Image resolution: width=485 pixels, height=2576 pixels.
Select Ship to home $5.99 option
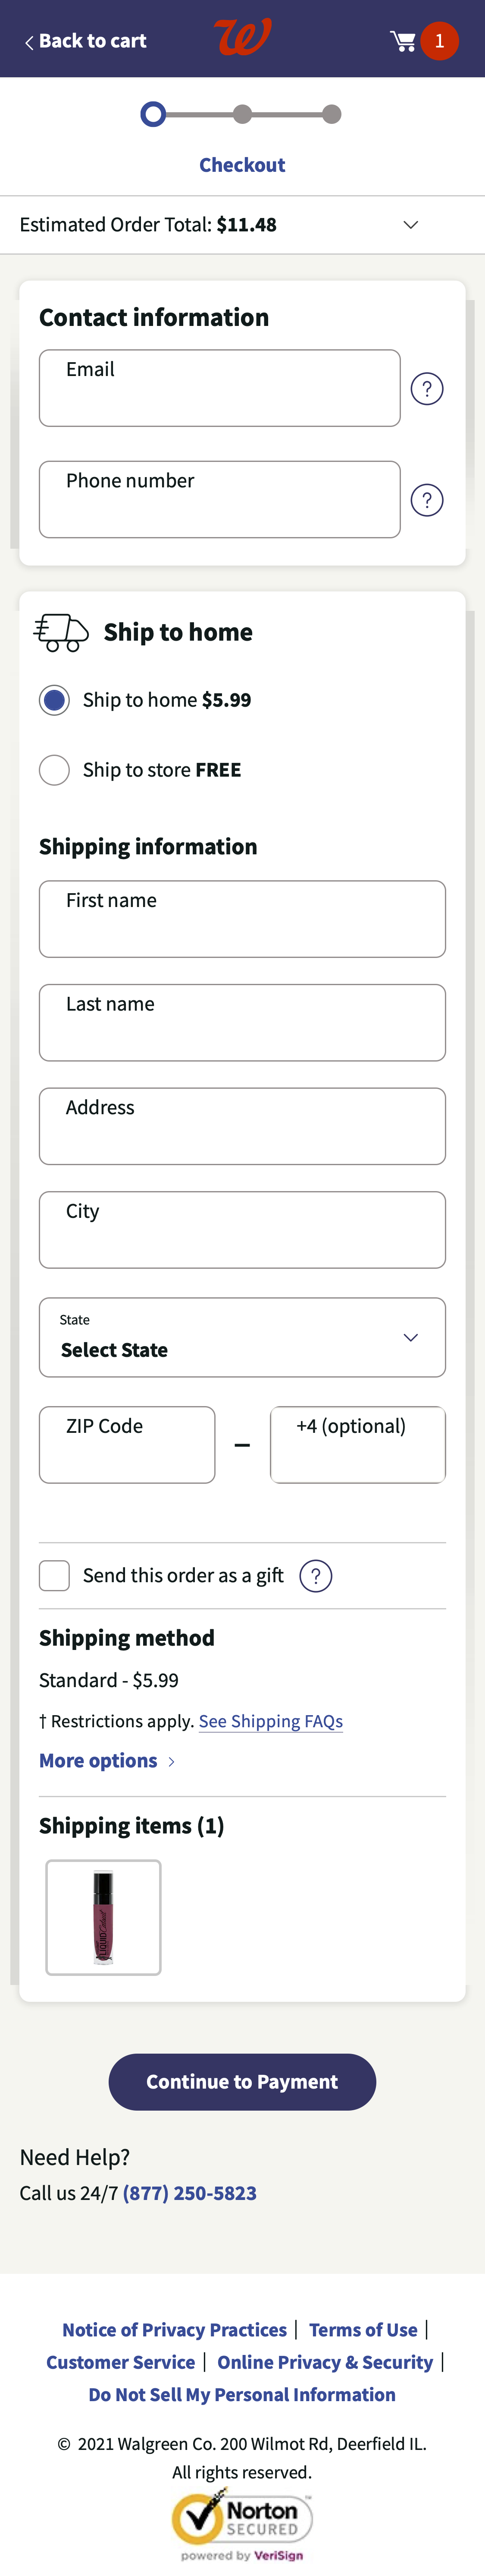[55, 700]
